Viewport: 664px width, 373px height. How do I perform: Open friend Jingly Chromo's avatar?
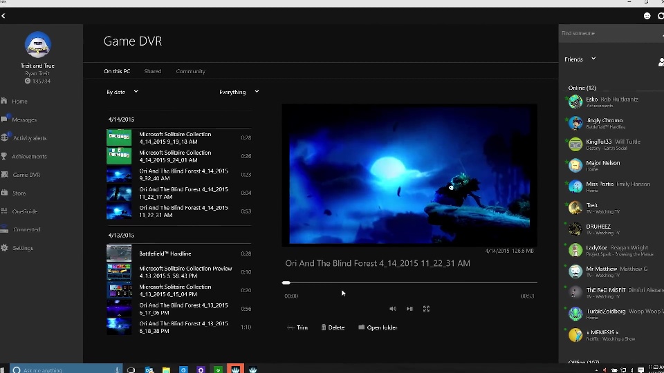575,123
